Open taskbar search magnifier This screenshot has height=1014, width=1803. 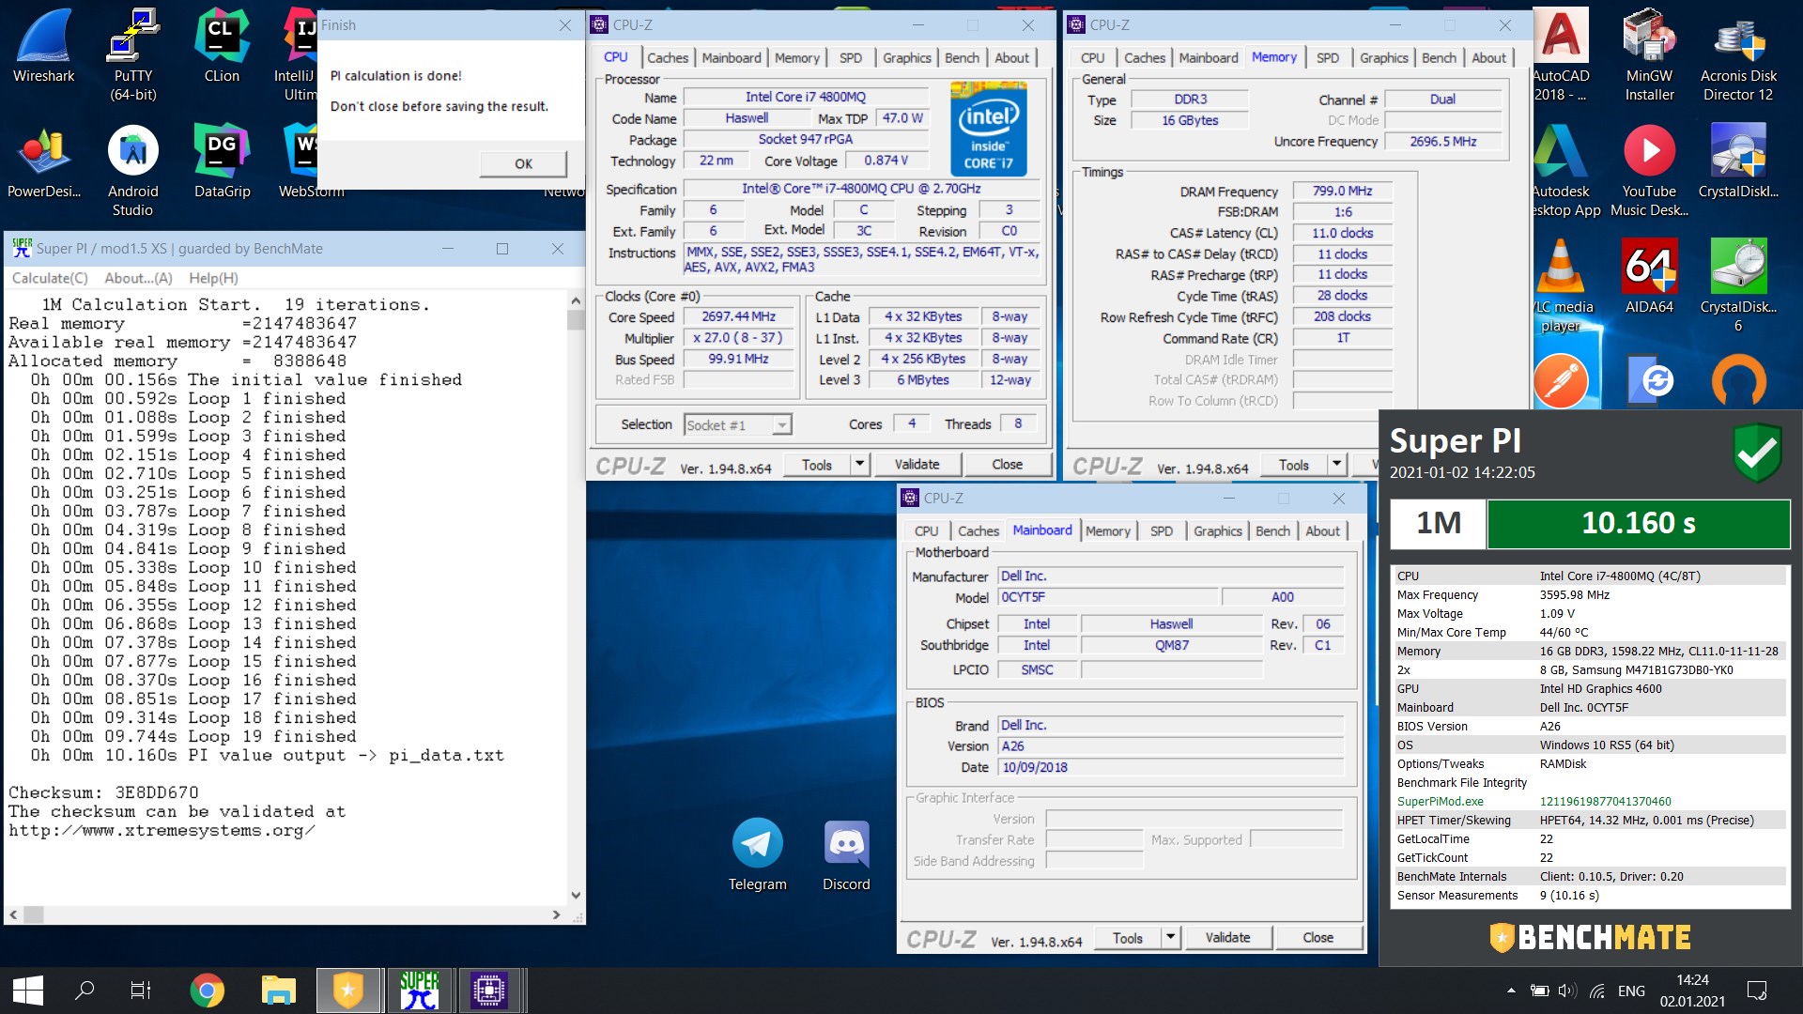(x=85, y=991)
